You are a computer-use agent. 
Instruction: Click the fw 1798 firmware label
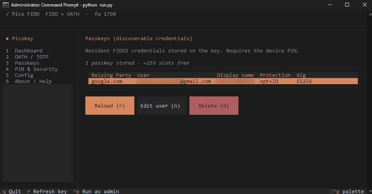(x=105, y=14)
